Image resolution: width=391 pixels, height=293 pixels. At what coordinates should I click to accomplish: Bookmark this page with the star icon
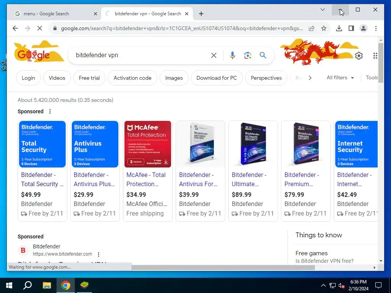pos(324,28)
